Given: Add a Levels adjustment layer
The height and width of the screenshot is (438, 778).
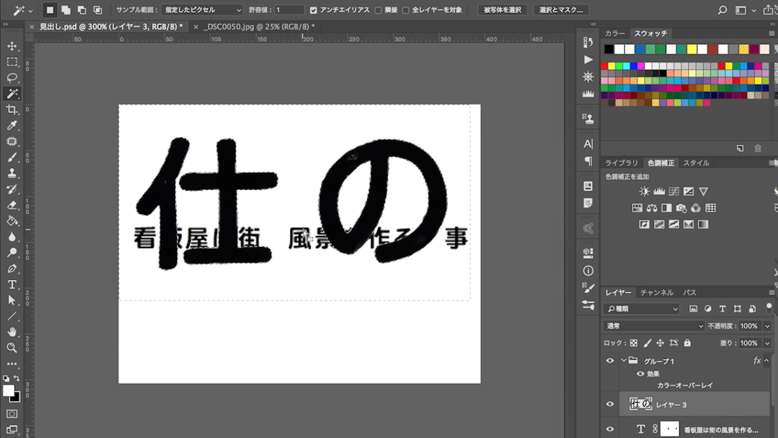Looking at the screenshot, I should pos(659,191).
